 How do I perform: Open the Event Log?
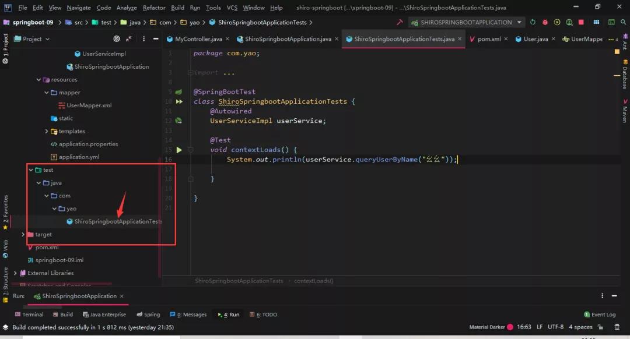[600, 315]
